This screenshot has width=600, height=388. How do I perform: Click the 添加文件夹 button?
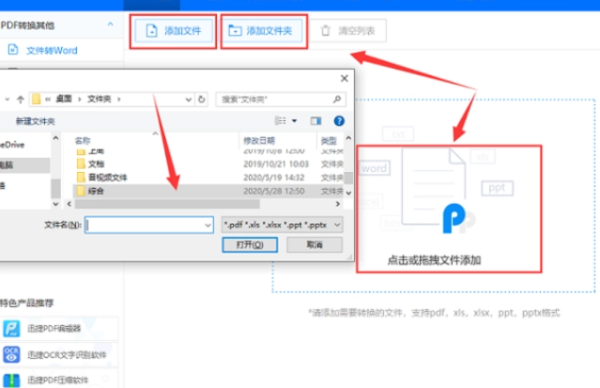click(x=262, y=31)
